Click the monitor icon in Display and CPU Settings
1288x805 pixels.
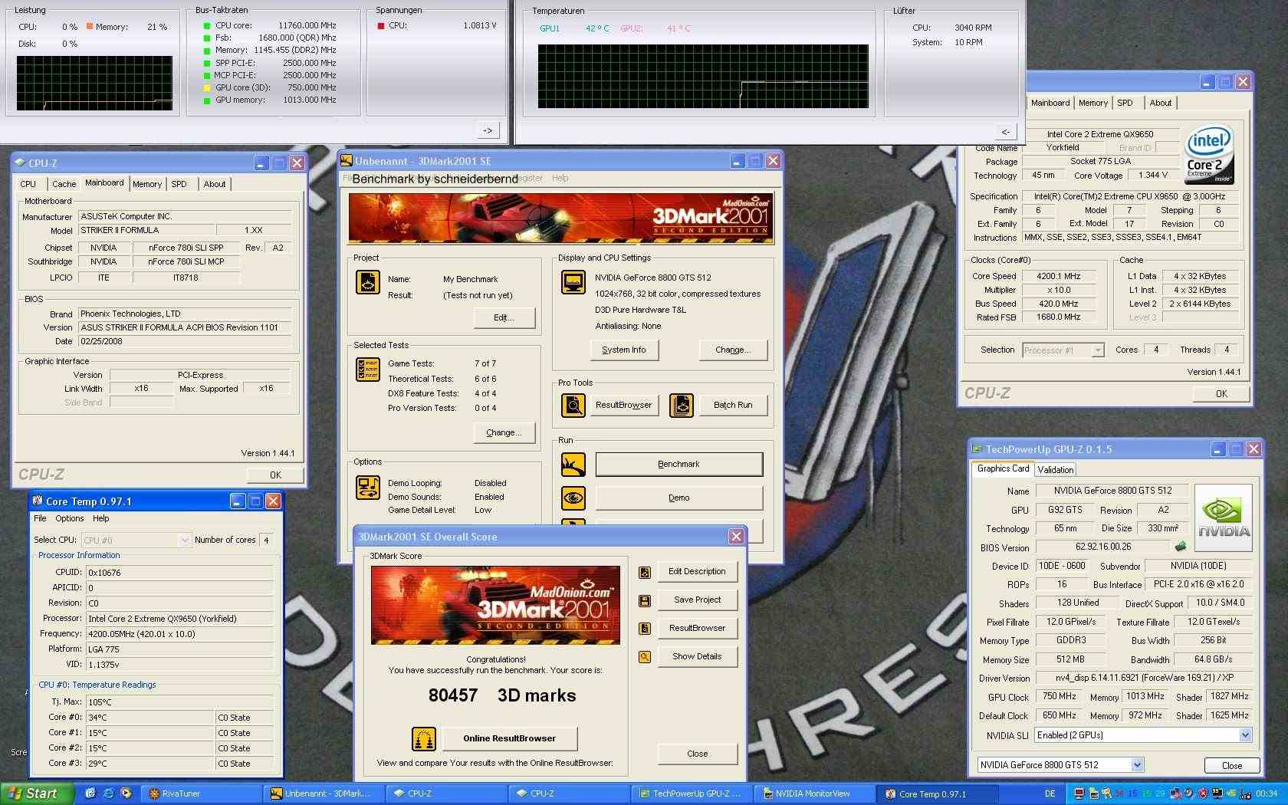(573, 283)
